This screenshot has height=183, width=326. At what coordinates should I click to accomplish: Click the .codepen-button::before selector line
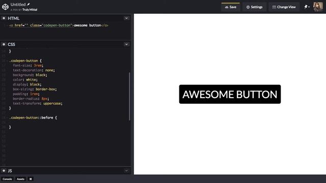point(33,117)
